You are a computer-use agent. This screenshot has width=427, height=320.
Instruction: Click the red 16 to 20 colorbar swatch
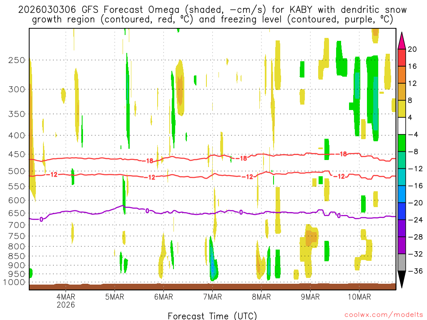point(402,57)
